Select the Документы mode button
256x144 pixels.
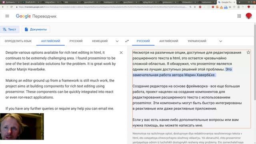pos(36,29)
